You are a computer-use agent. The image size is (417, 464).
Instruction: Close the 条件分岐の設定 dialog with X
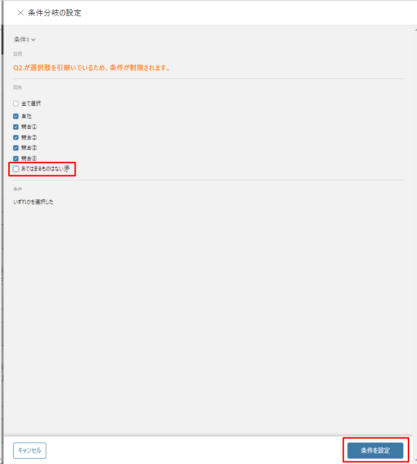click(x=20, y=13)
